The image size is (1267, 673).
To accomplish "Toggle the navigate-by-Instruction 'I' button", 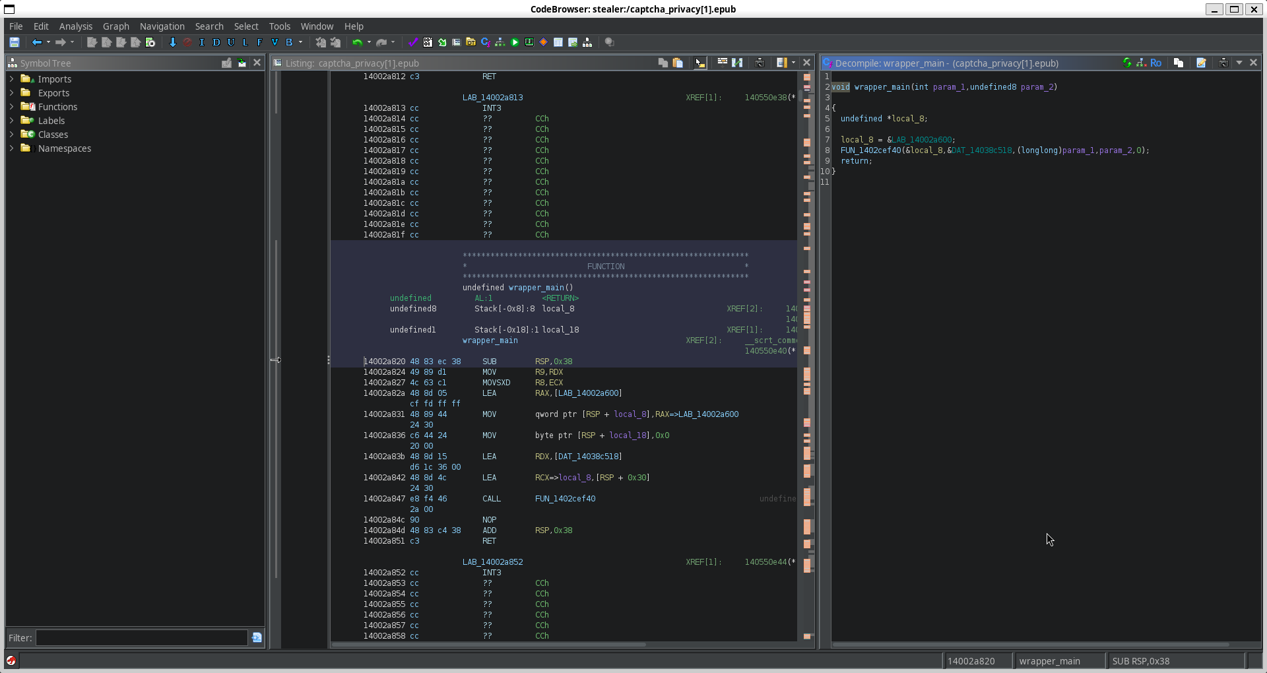I will (202, 42).
